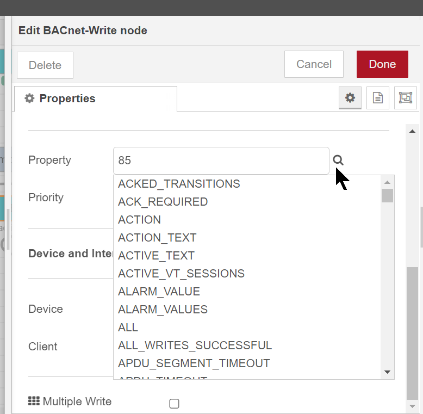
Task: Click properties panel scroll up arrow
Action: pos(412,131)
